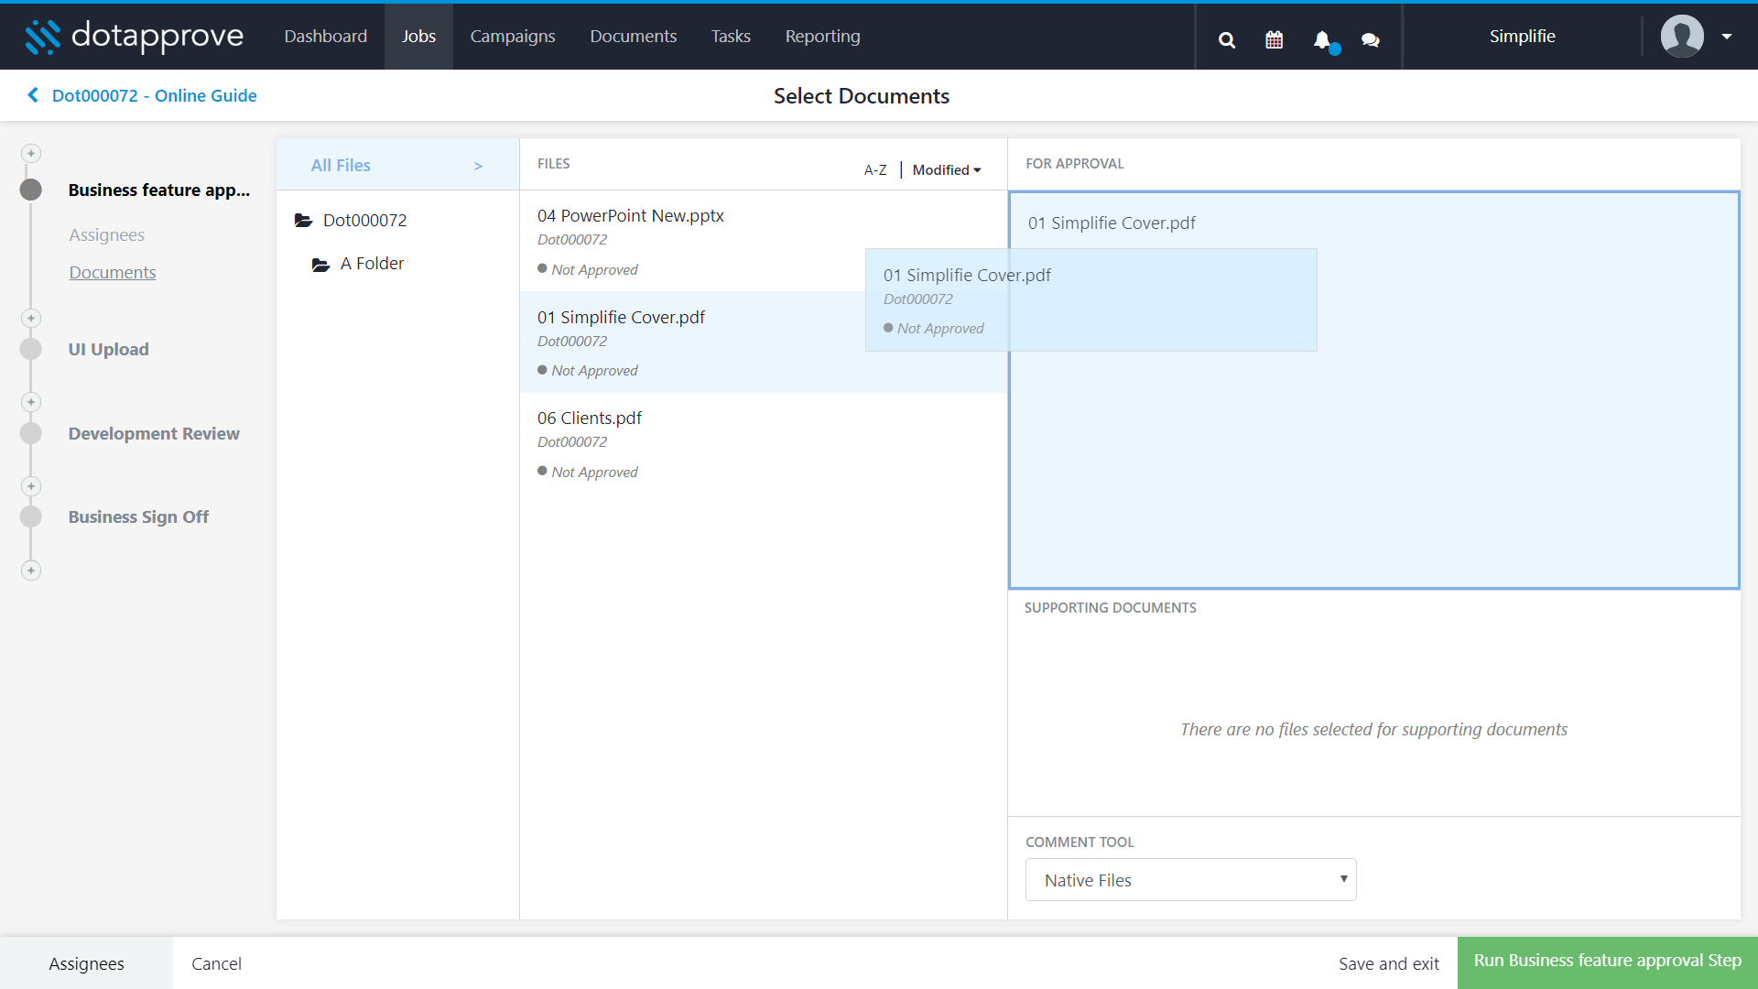
Task: Add step above Development Review
Action: pos(31,402)
